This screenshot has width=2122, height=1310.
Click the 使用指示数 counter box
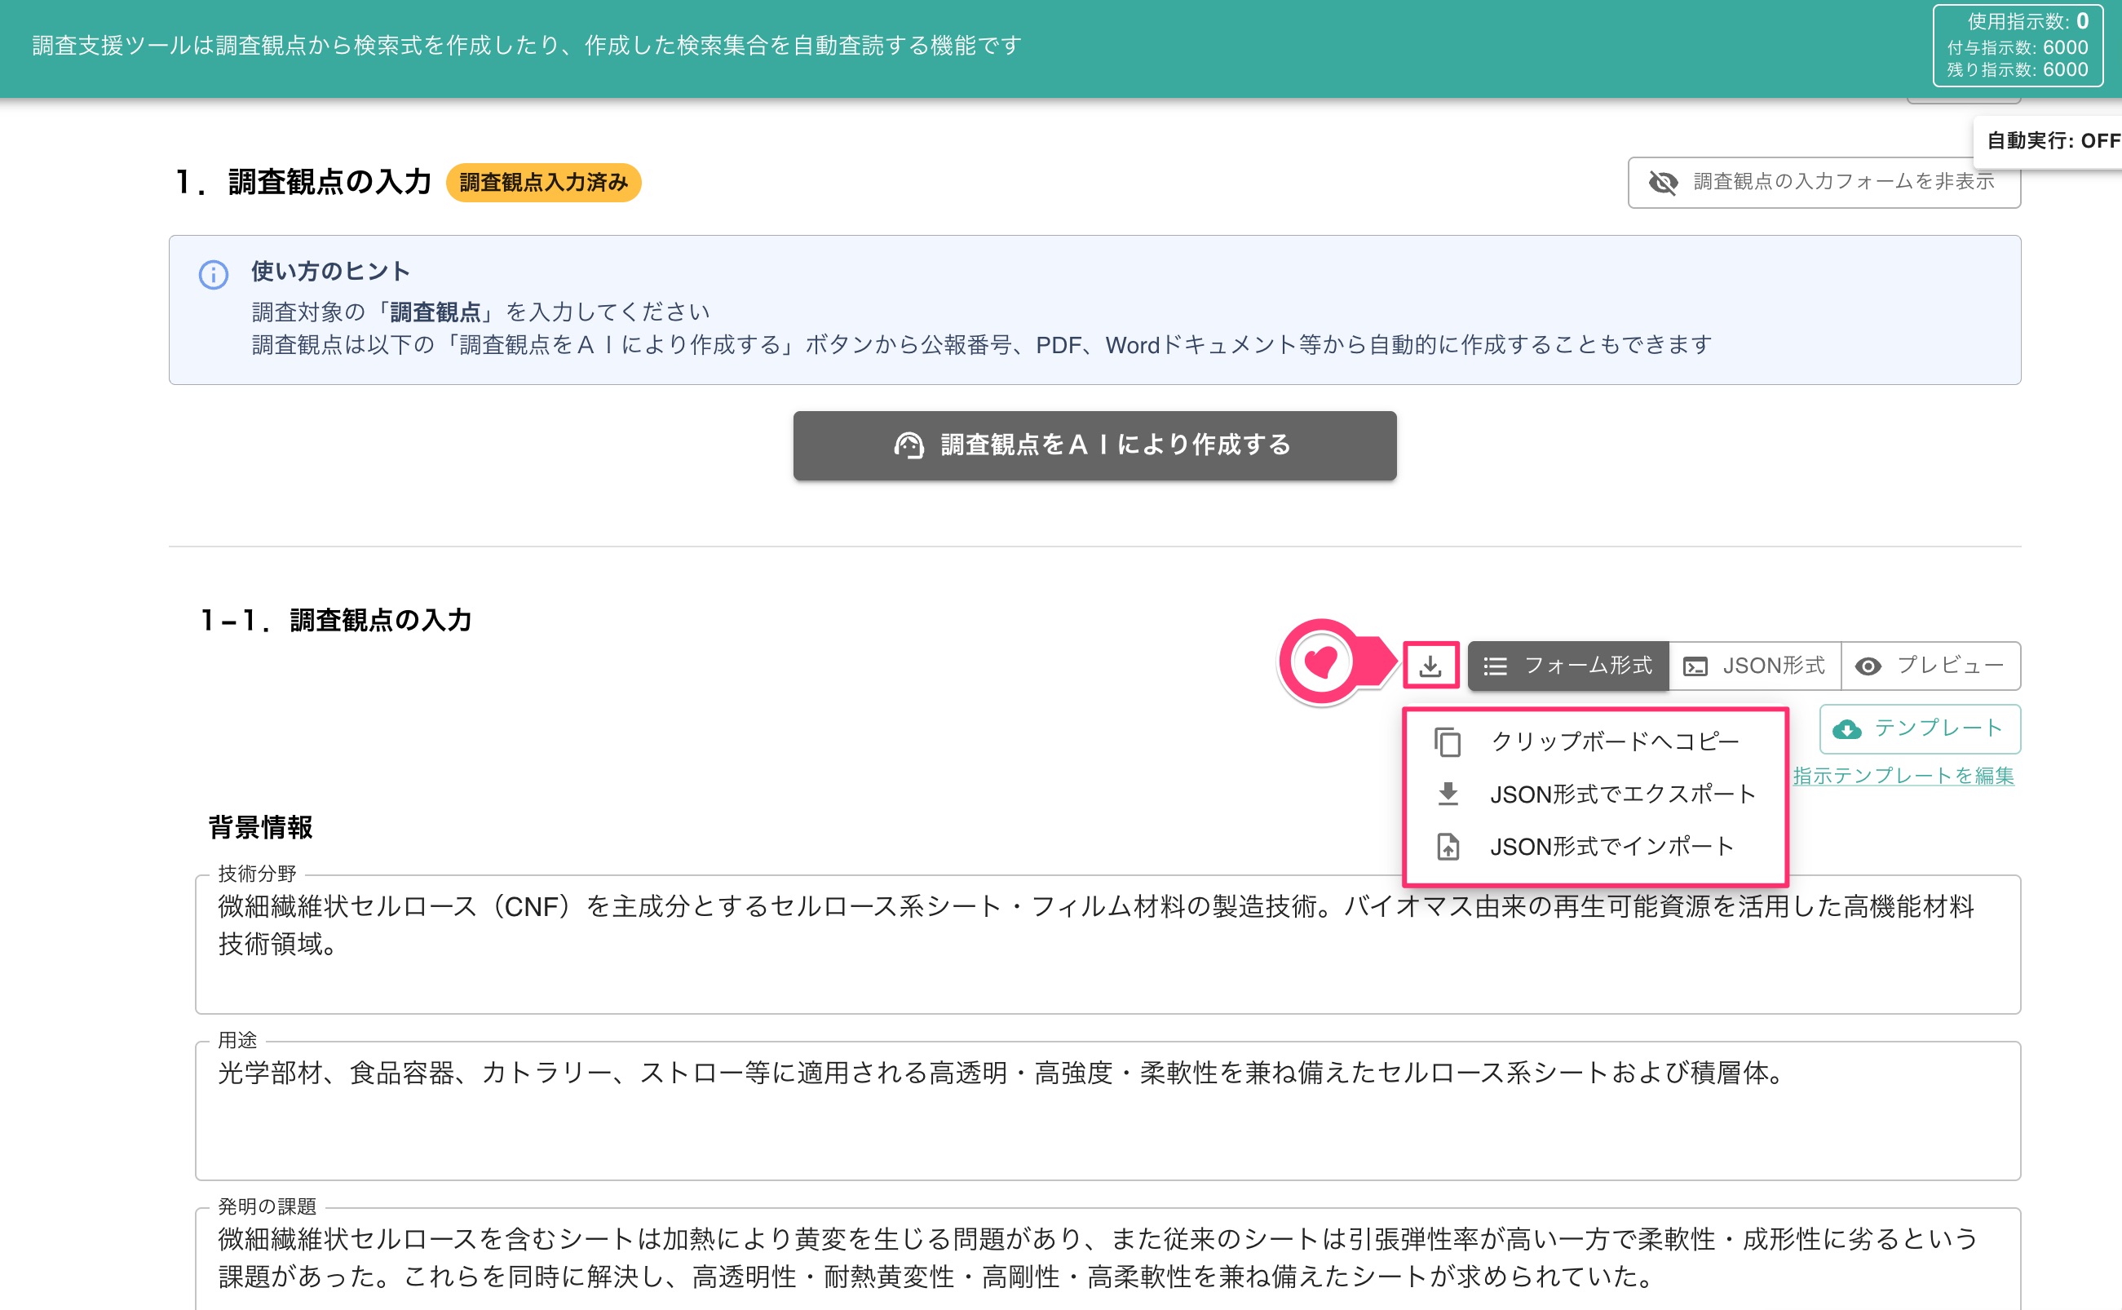[2017, 45]
